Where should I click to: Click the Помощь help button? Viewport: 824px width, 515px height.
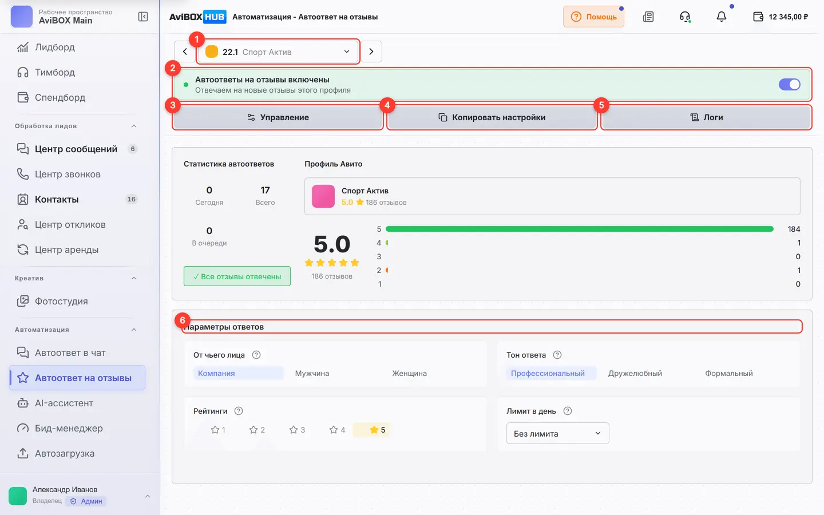594,17
